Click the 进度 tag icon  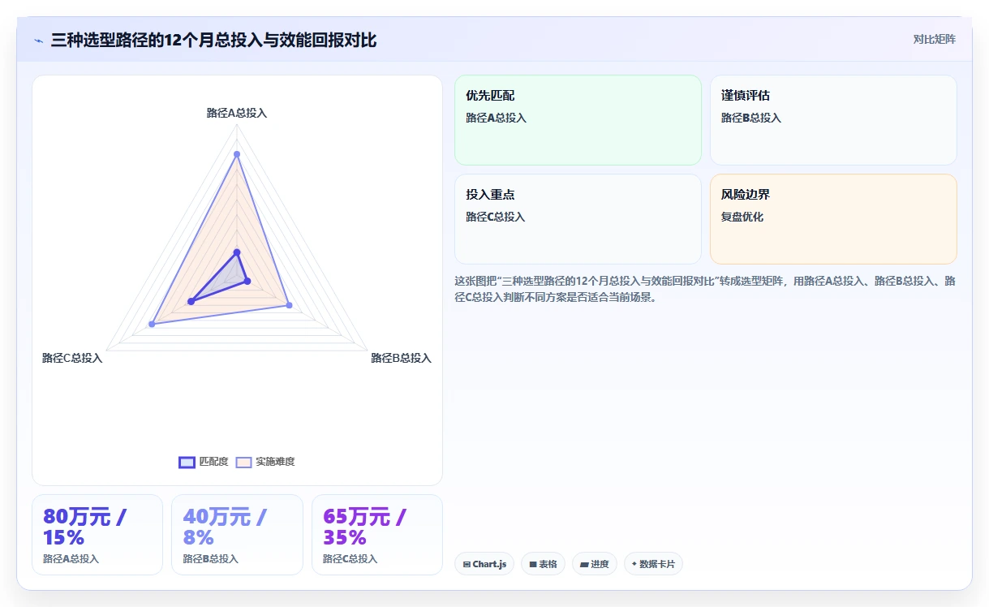click(x=584, y=564)
